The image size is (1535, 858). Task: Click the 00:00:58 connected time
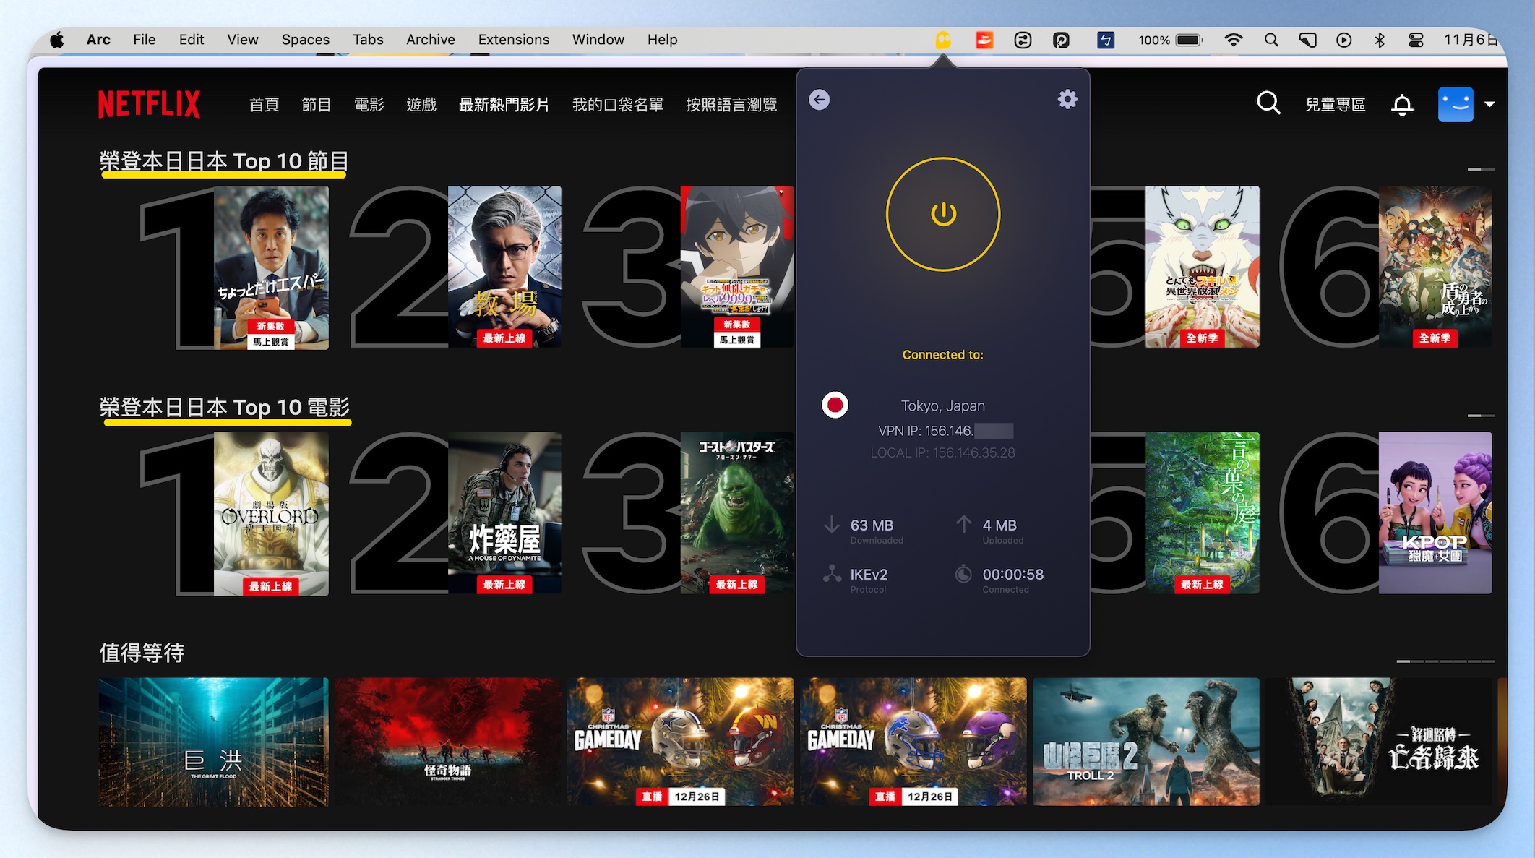point(1012,575)
